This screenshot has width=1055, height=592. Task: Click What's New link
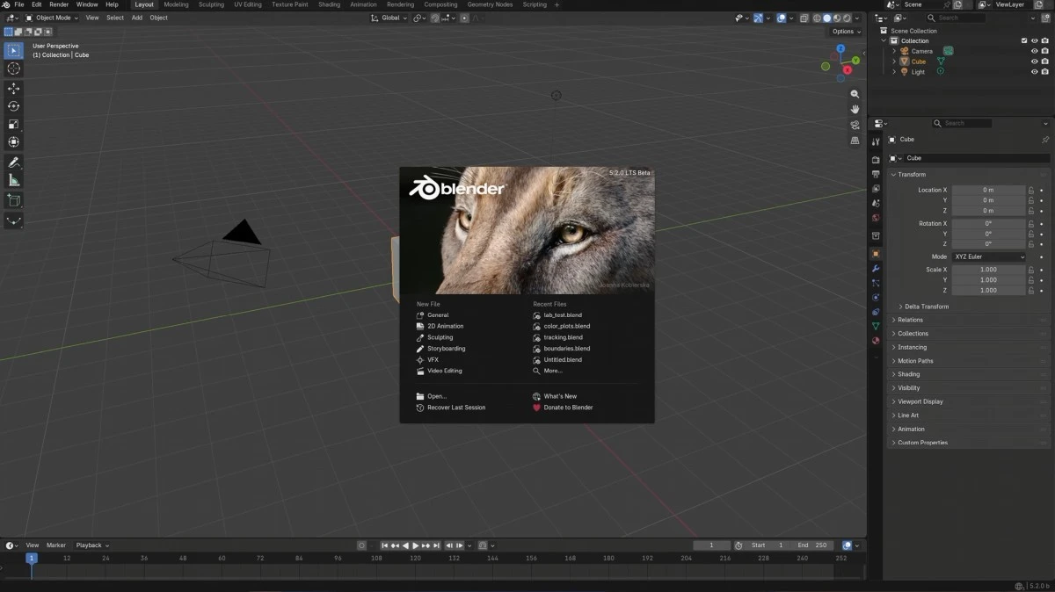point(560,396)
